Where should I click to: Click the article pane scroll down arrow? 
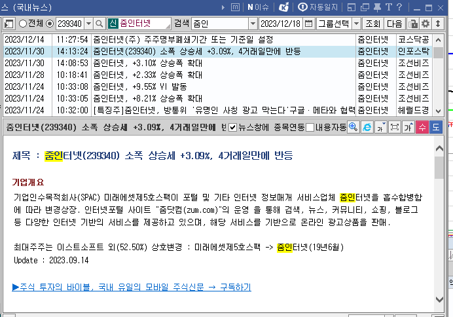tap(439, 299)
